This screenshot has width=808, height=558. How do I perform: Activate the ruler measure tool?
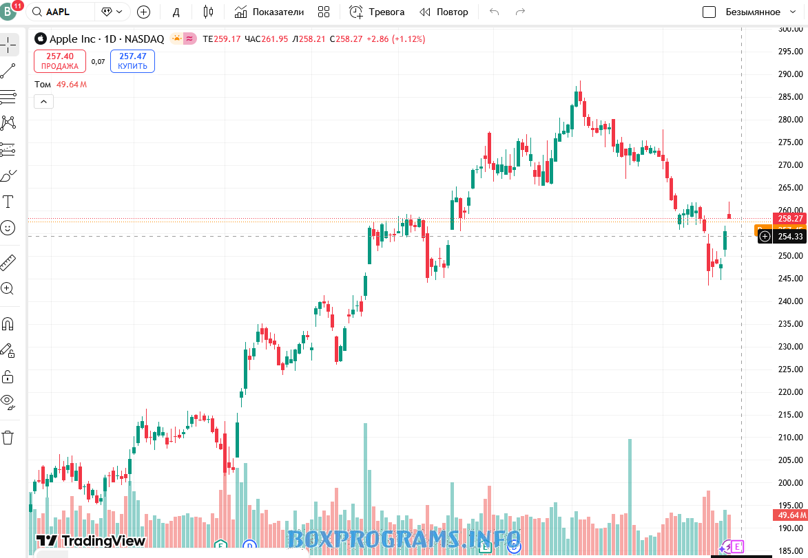(8, 262)
